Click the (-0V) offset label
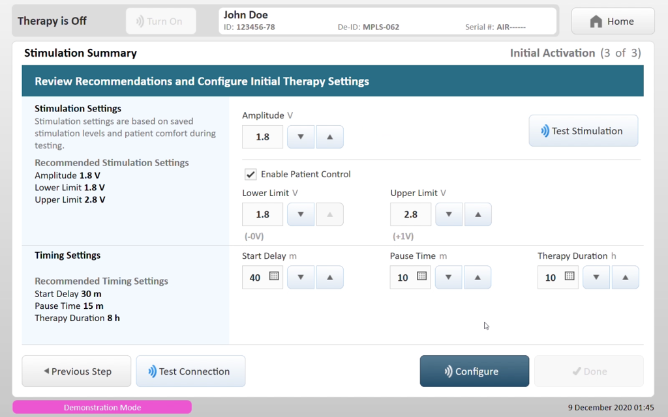The width and height of the screenshot is (668, 417). tap(254, 237)
